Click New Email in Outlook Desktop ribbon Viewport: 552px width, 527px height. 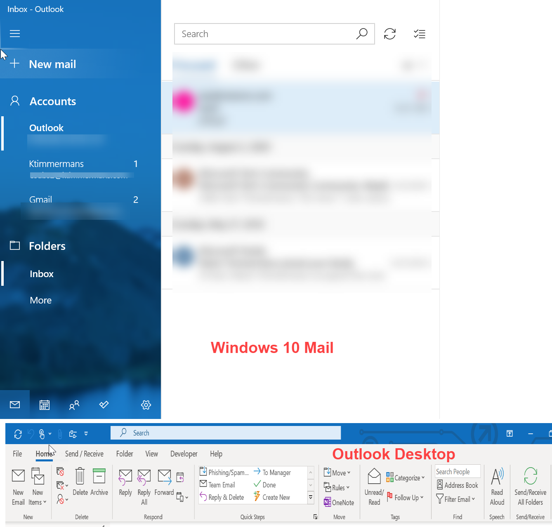pyautogui.click(x=18, y=487)
